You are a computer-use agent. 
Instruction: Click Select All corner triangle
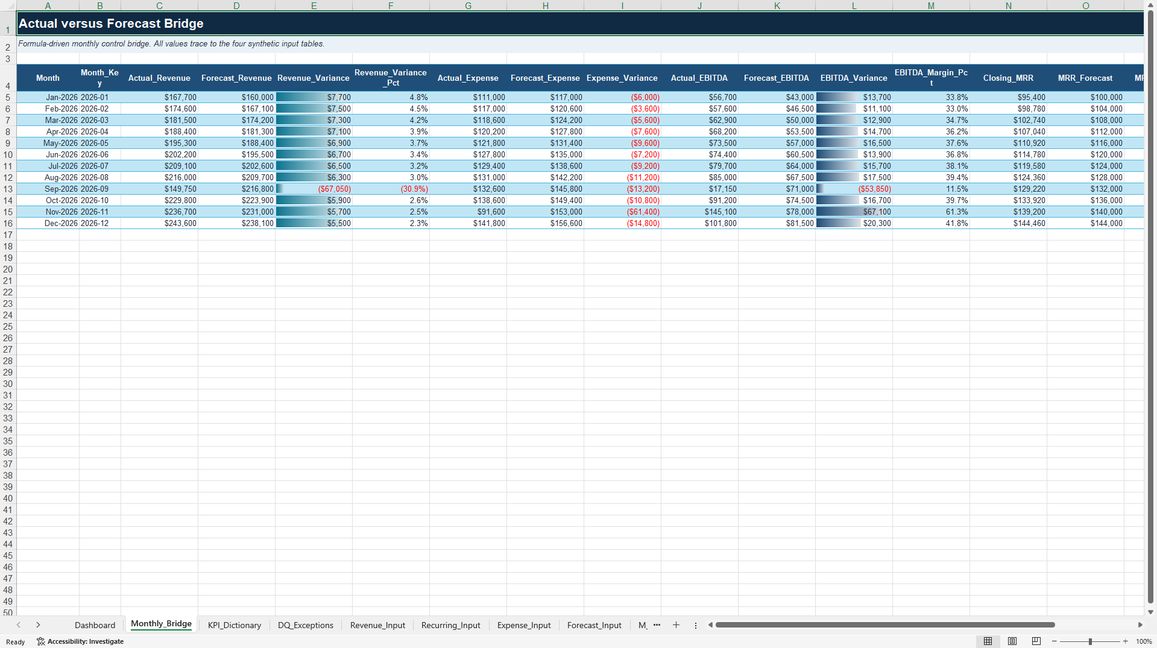pos(8,5)
